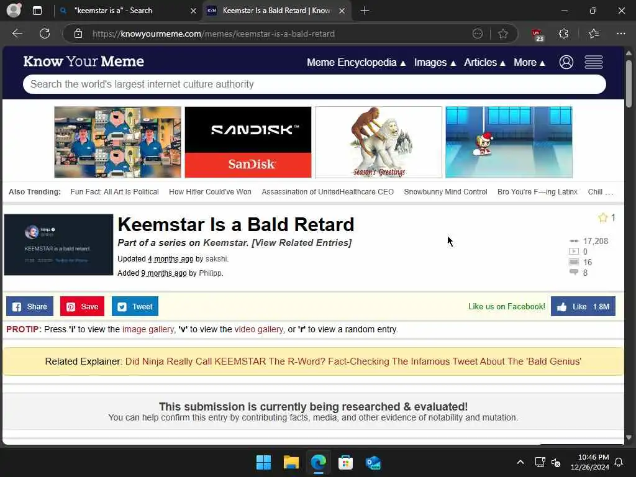This screenshot has width=636, height=477.
Task: Open the red extension with badge 23
Action: tap(538, 35)
